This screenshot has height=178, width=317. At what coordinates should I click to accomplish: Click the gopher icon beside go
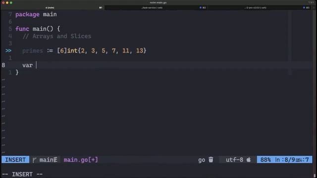(211, 160)
